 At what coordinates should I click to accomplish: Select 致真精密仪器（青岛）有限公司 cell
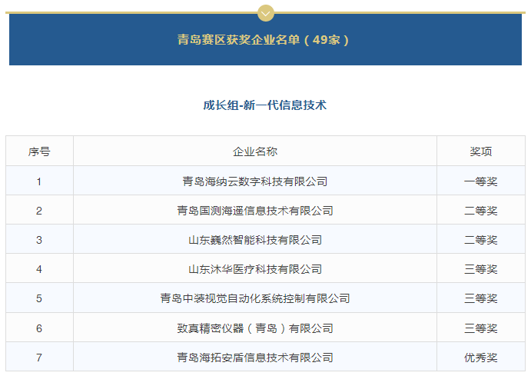tap(255, 328)
